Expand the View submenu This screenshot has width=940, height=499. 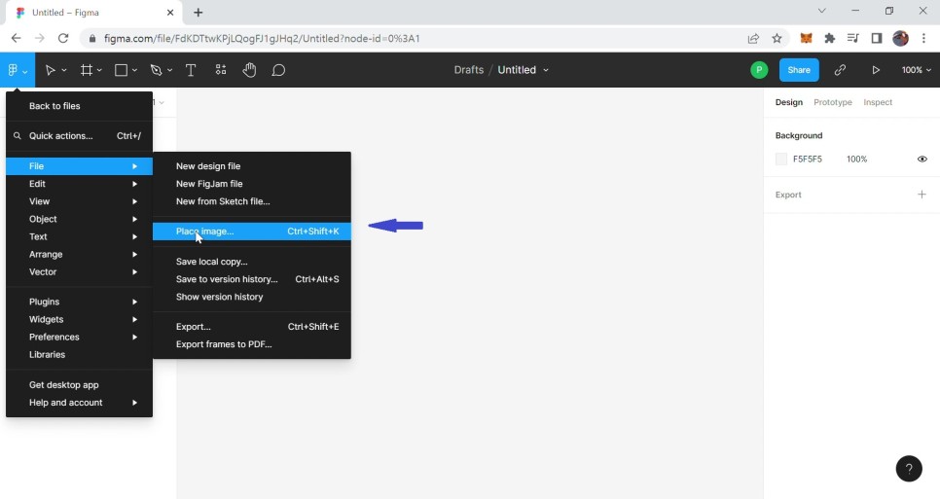coord(79,201)
